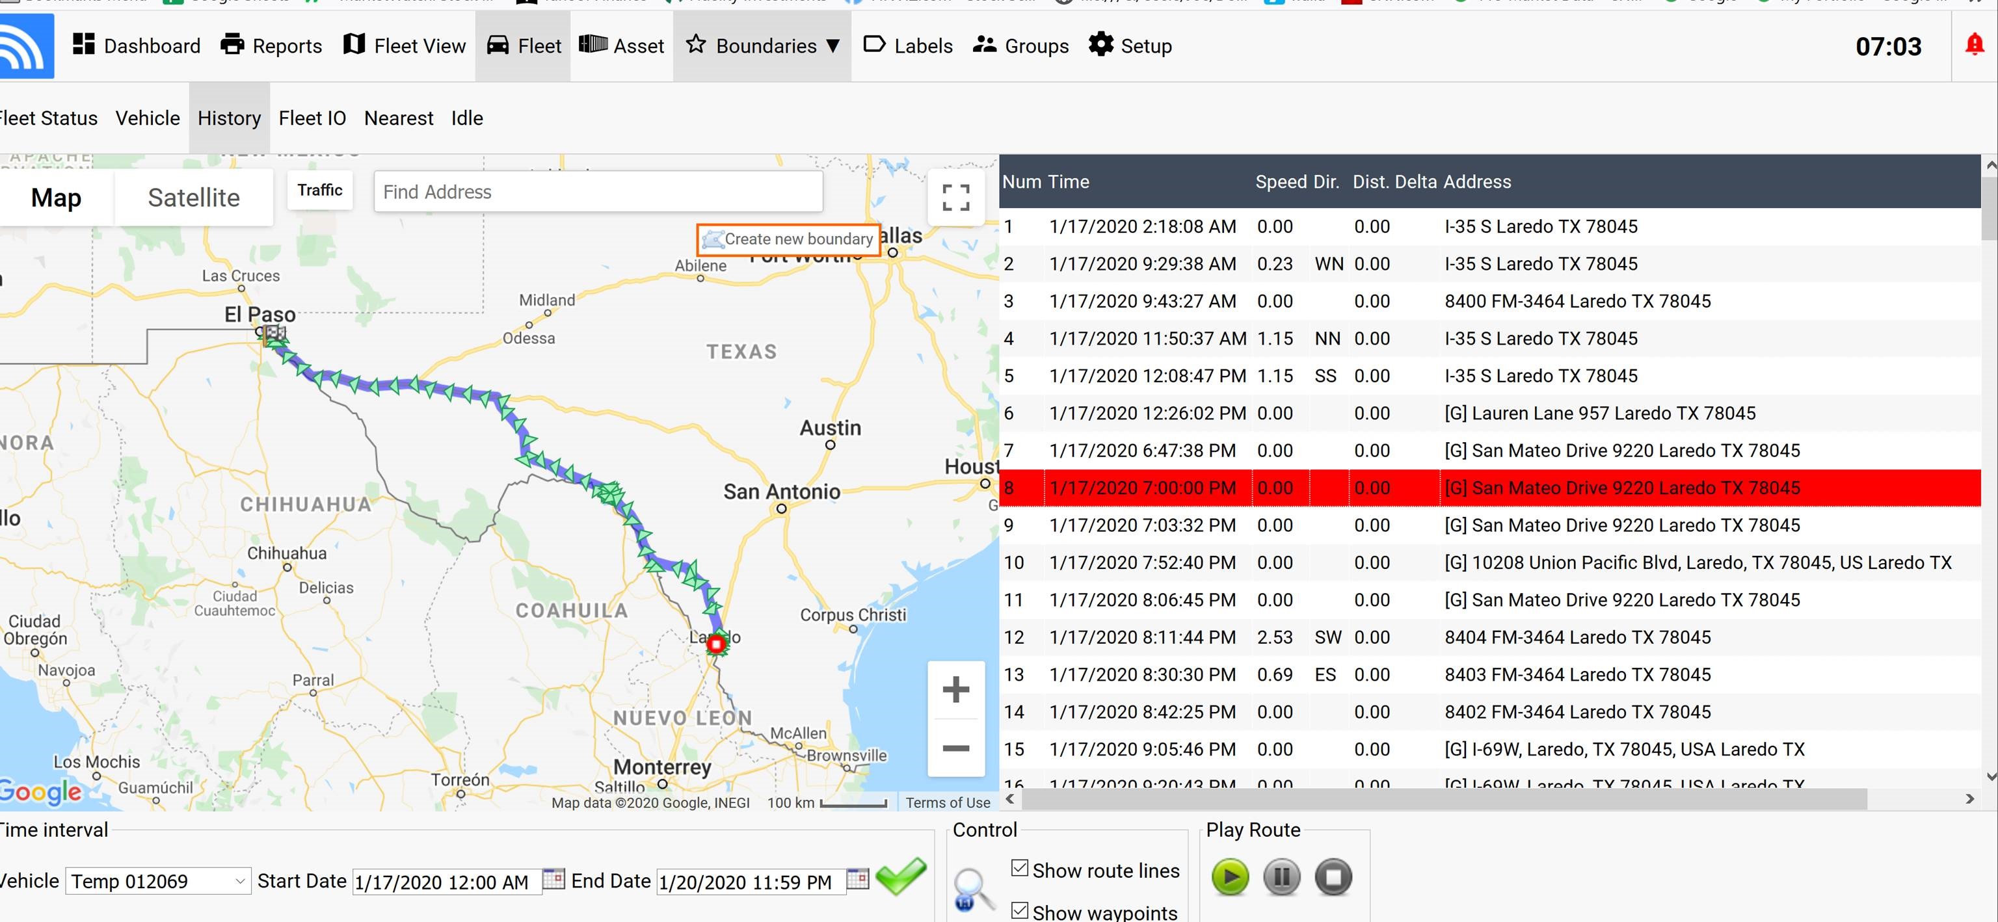Switch map to Satellite view
This screenshot has height=922, width=1998.
pyautogui.click(x=193, y=198)
